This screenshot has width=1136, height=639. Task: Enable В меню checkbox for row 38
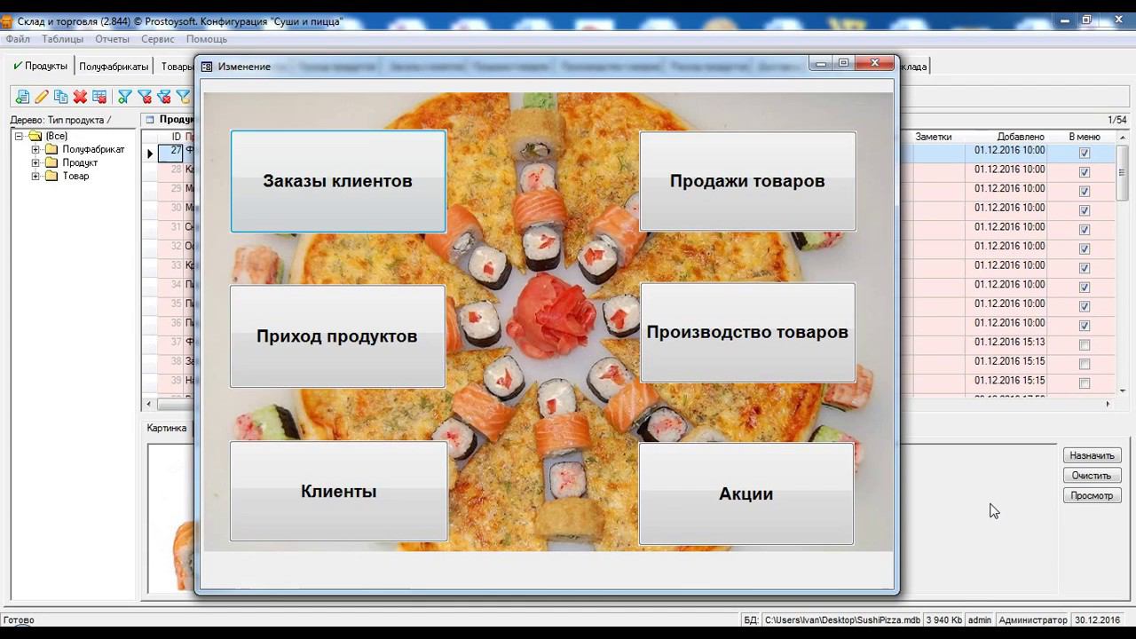pyautogui.click(x=1084, y=364)
